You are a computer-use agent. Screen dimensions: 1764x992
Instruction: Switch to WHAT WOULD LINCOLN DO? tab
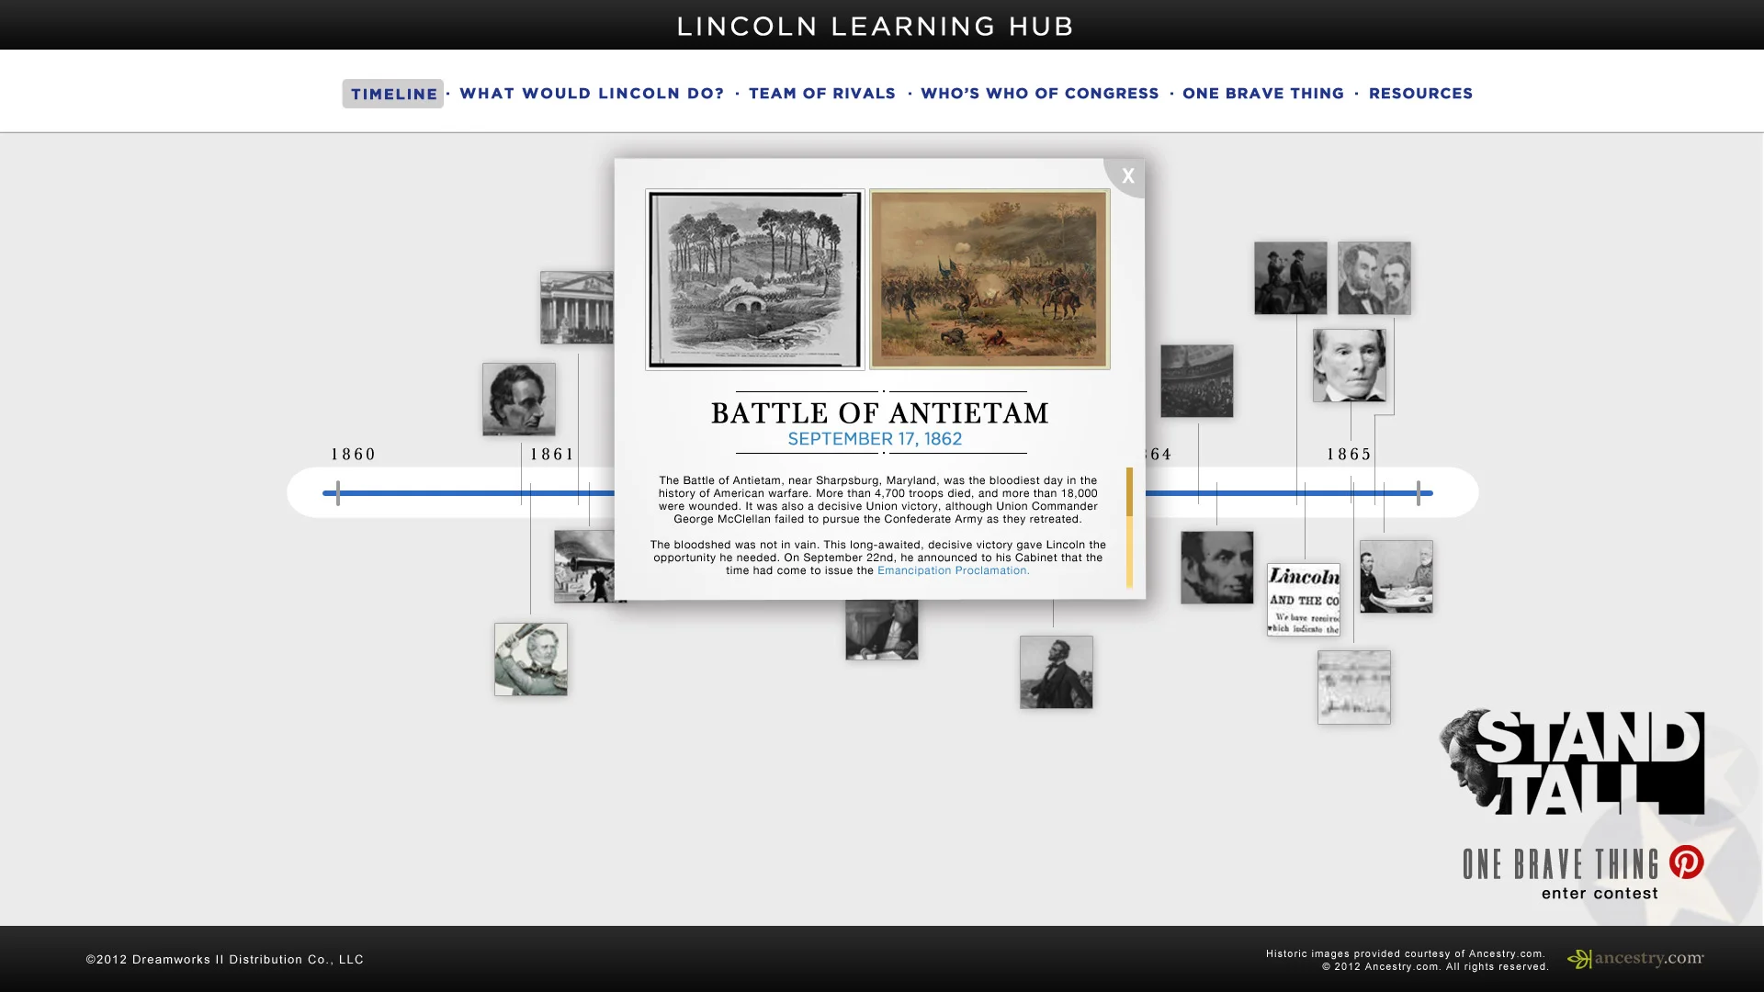pos(592,93)
